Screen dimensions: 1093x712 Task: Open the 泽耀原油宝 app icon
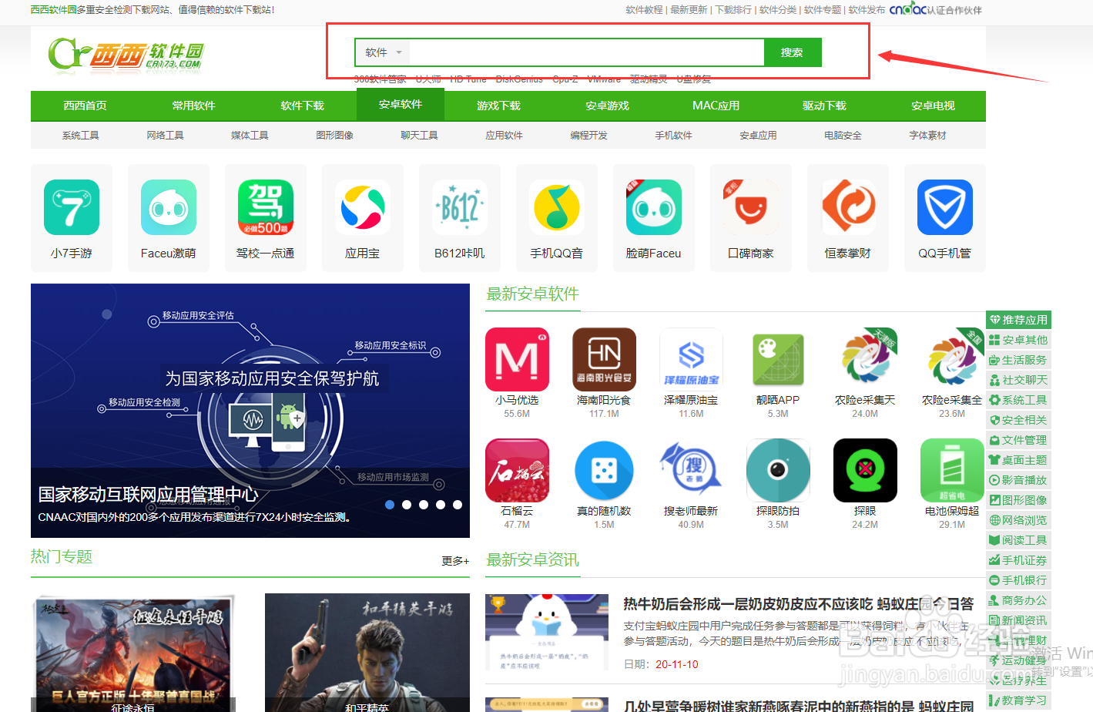[x=691, y=360]
